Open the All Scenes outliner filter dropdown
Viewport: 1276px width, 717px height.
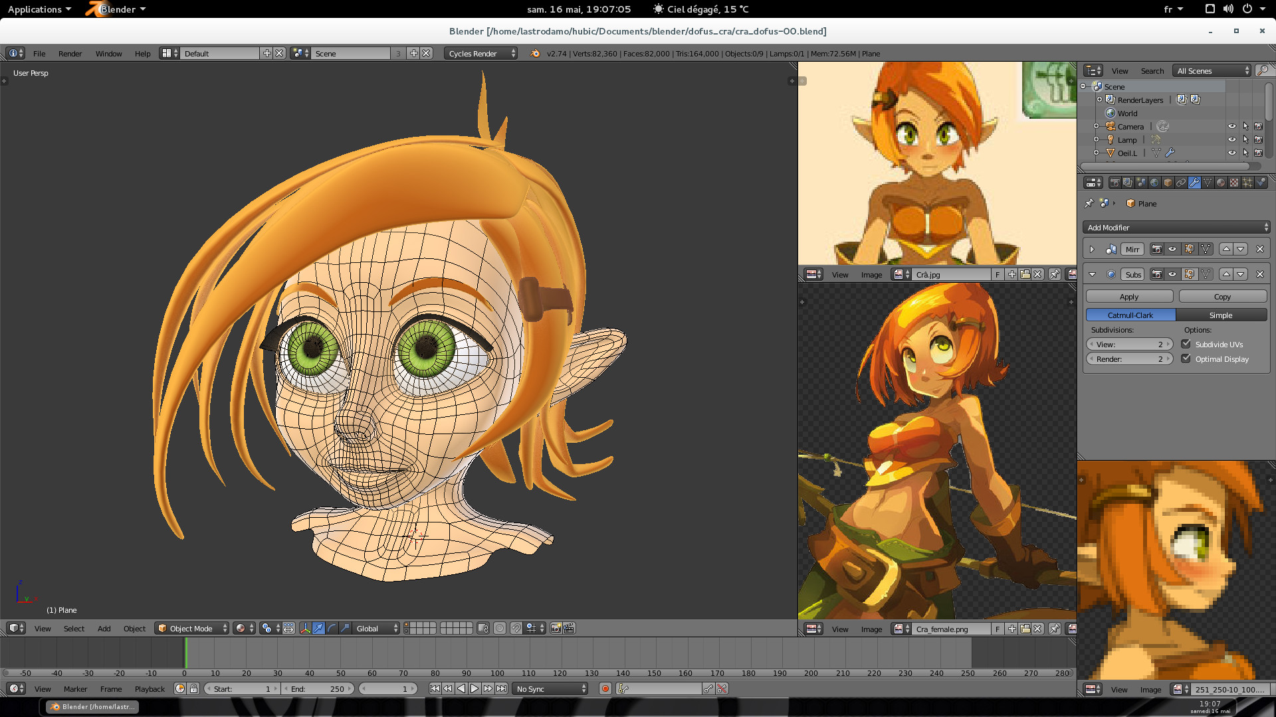(x=1212, y=70)
